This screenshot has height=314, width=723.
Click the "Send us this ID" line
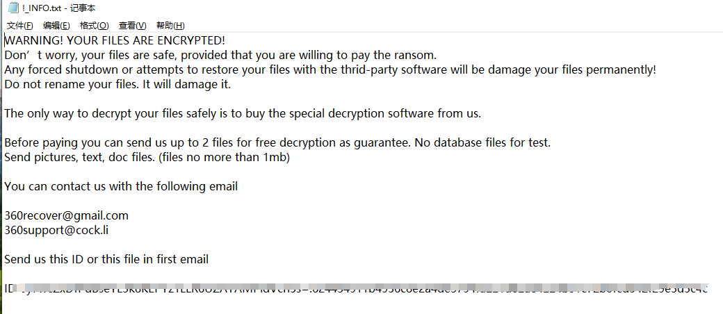click(x=106, y=259)
